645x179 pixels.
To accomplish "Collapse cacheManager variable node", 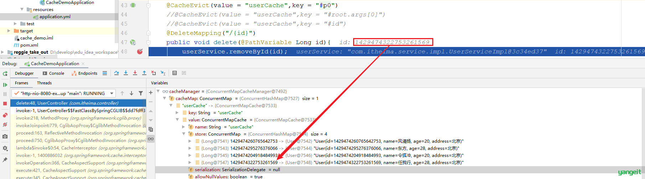I will [158, 91].
